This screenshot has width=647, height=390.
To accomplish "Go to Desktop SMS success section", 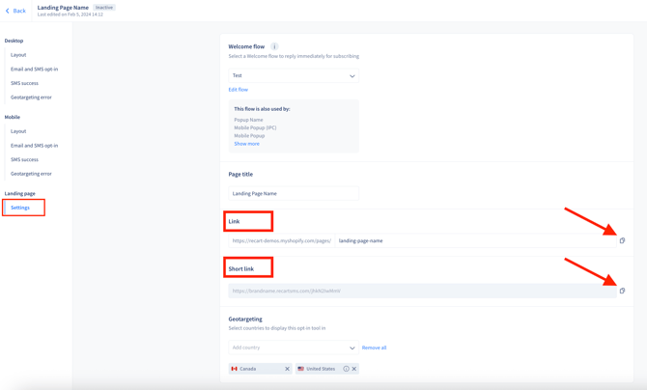I will click(24, 83).
